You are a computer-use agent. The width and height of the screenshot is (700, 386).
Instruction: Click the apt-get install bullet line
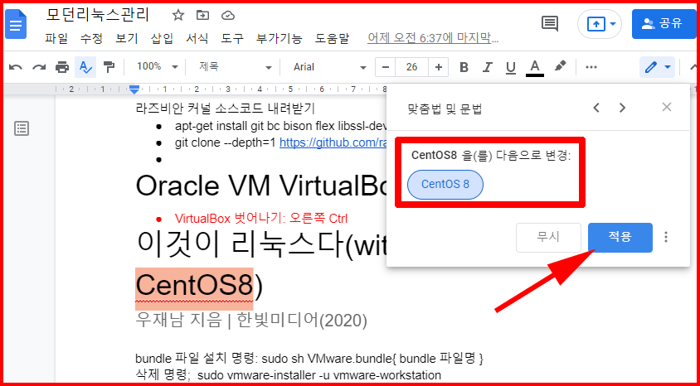tap(280, 126)
